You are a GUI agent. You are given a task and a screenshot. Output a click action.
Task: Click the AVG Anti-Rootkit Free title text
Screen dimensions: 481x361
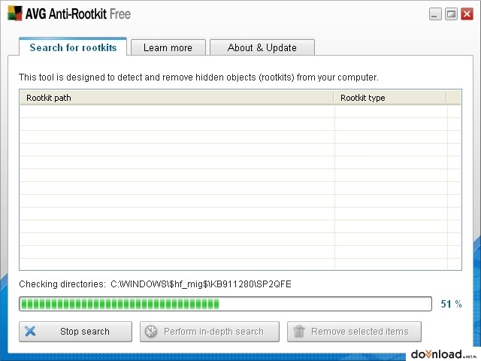(78, 14)
